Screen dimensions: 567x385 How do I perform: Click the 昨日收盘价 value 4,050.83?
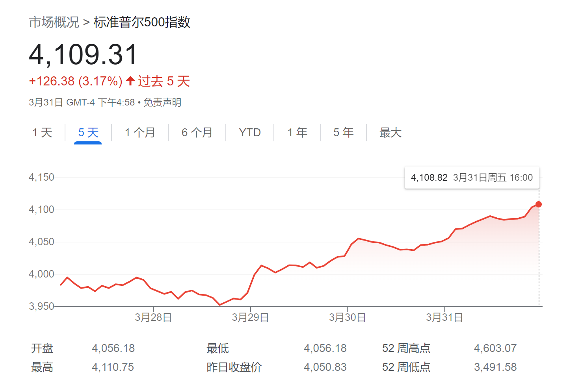[x=325, y=367]
